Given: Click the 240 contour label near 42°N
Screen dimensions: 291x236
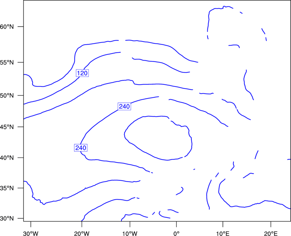Looking at the screenshot, I should click(x=81, y=148).
